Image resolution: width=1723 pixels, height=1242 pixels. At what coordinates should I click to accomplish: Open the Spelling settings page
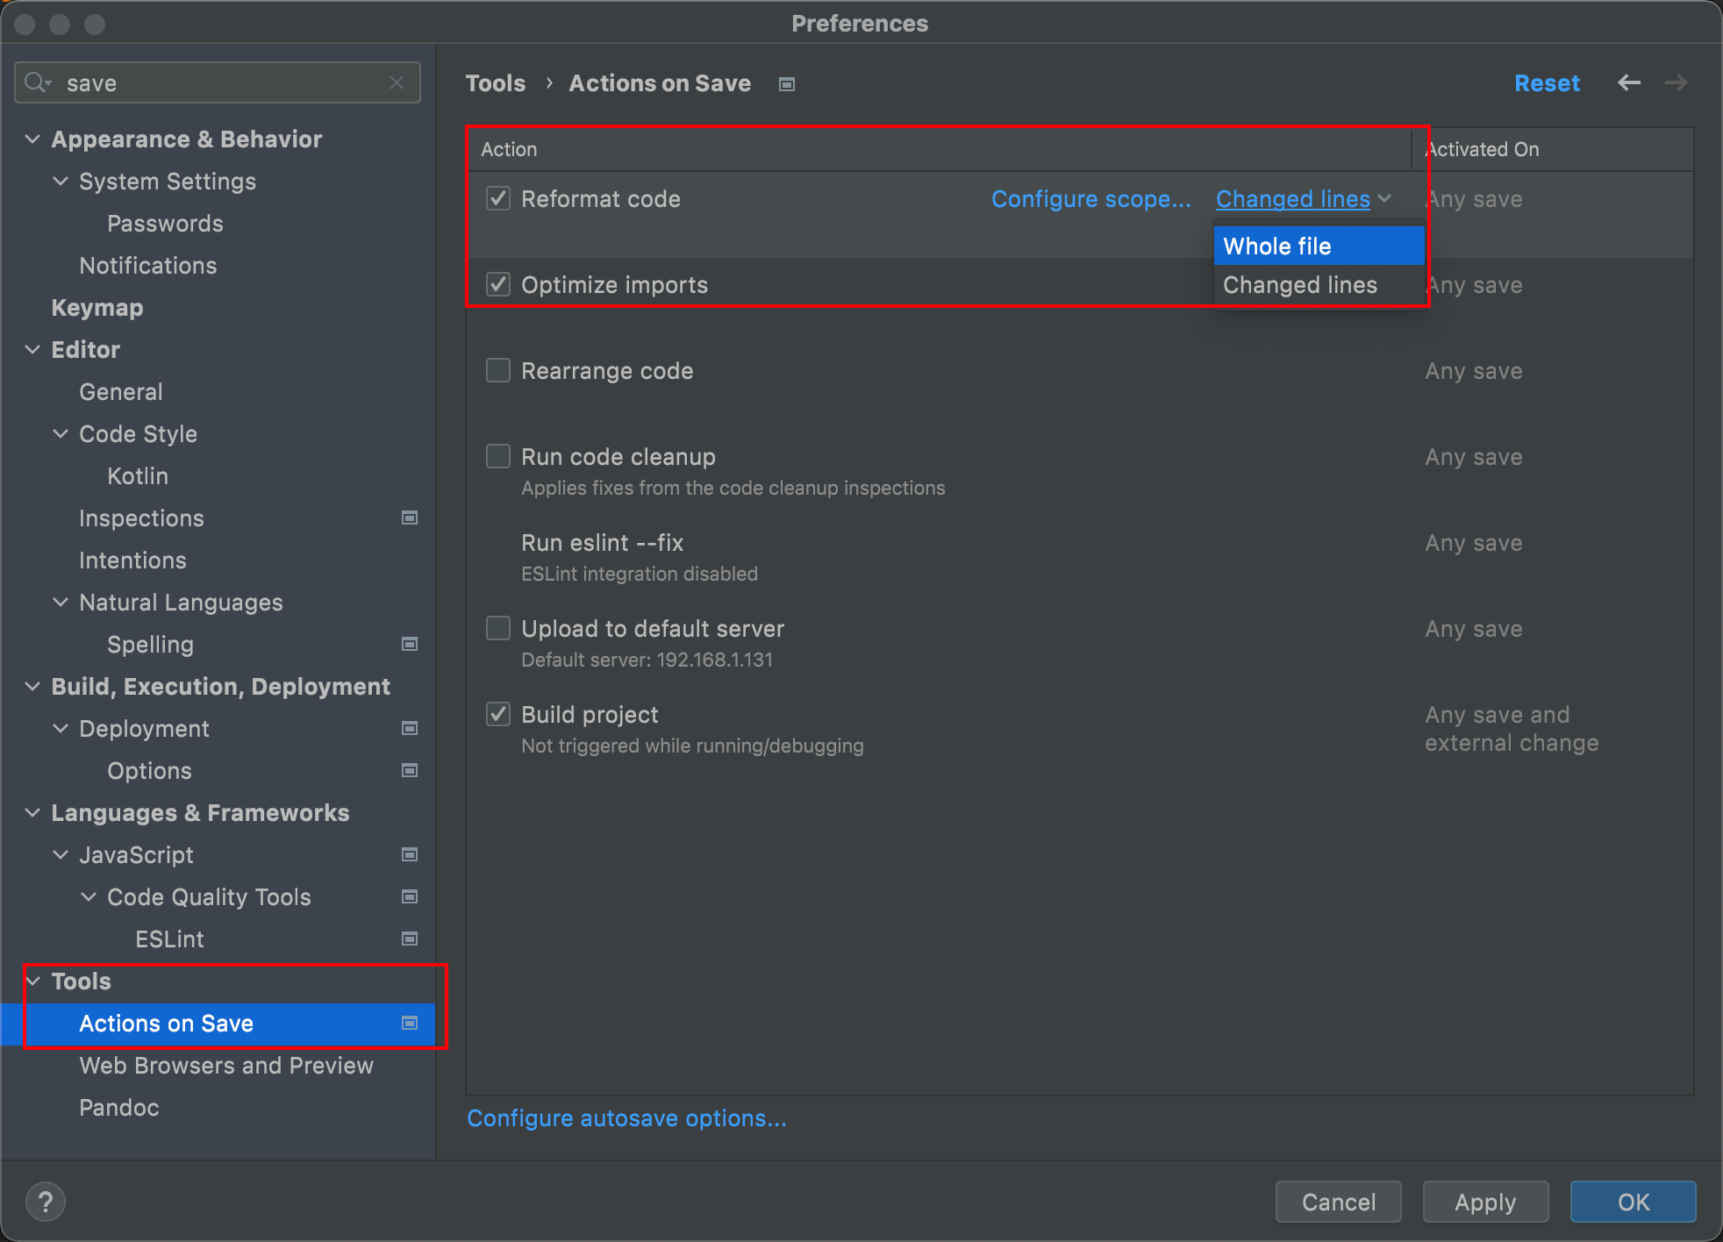pyautogui.click(x=150, y=645)
